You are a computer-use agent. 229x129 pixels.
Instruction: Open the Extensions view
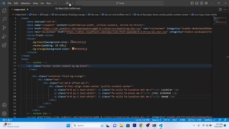[x=4, y=45]
